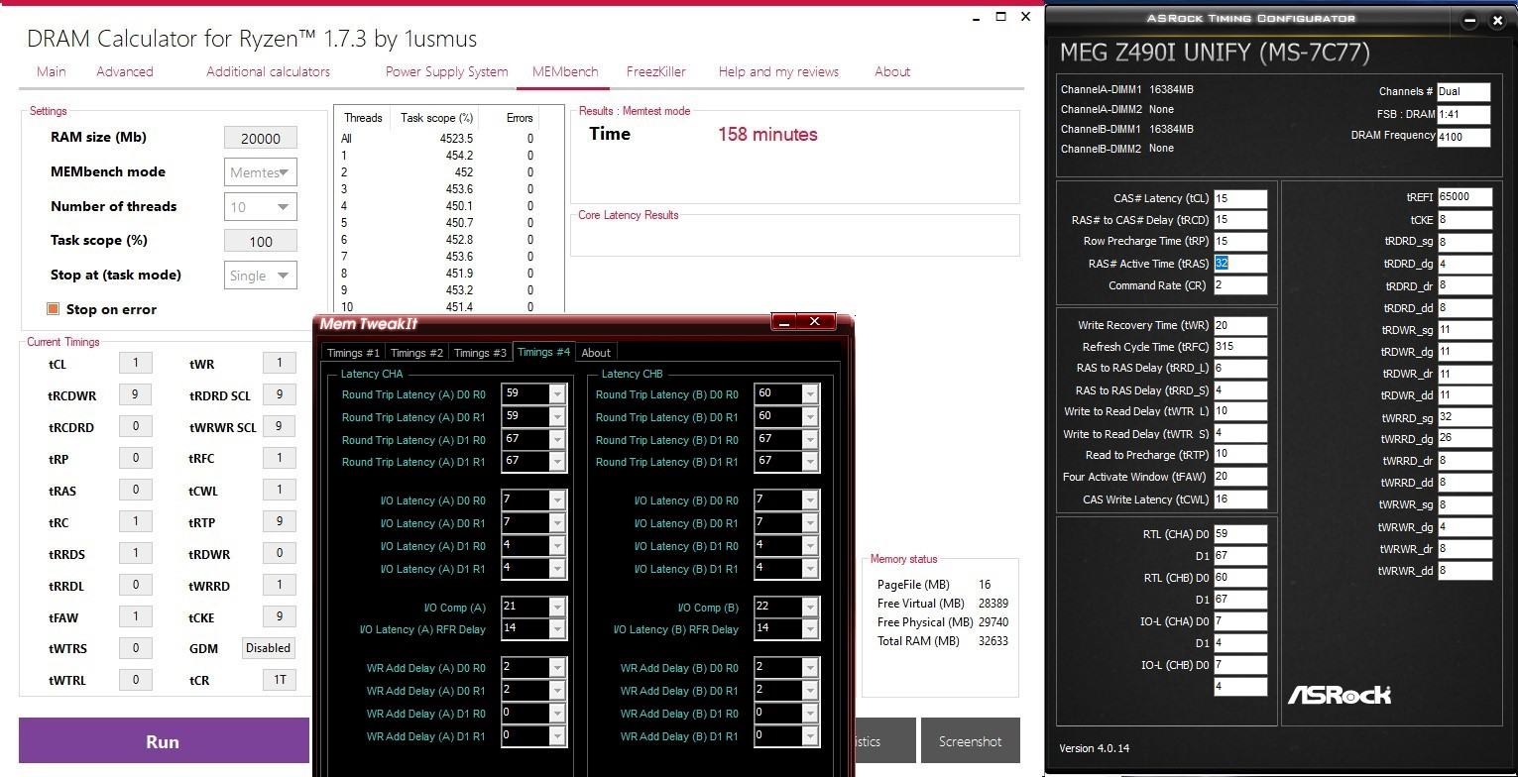Click the purple Run button

point(164,741)
